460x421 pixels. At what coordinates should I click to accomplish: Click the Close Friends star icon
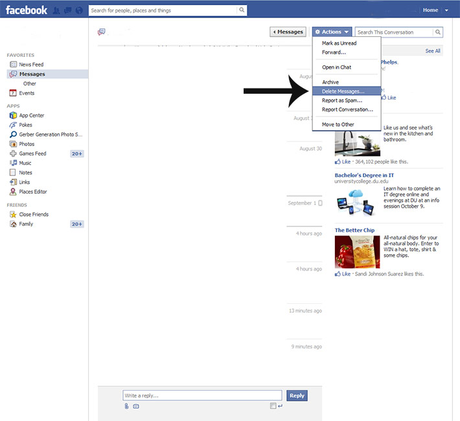13,214
